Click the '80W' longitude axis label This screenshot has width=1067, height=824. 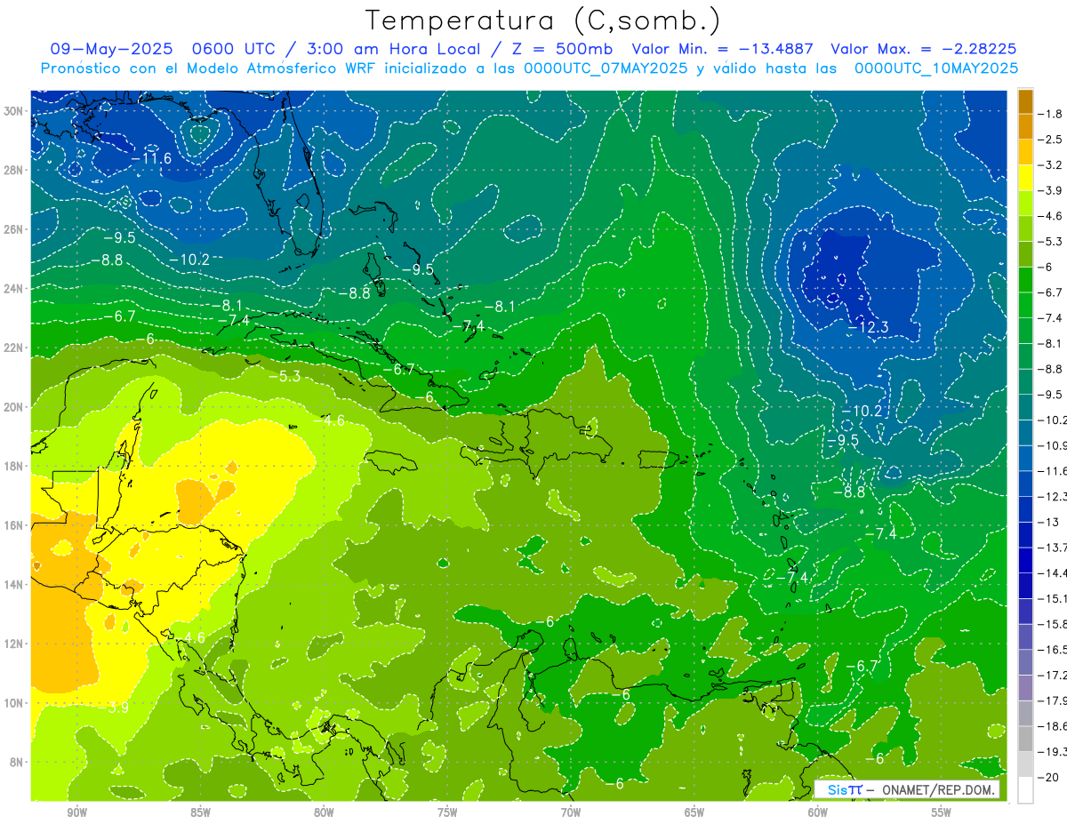point(324,813)
